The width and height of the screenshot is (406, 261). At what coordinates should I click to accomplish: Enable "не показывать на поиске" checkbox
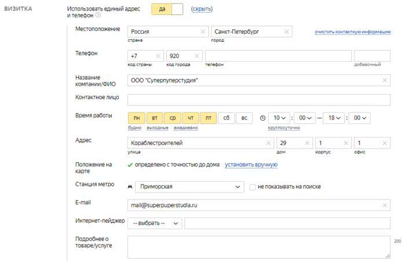tap(253, 187)
